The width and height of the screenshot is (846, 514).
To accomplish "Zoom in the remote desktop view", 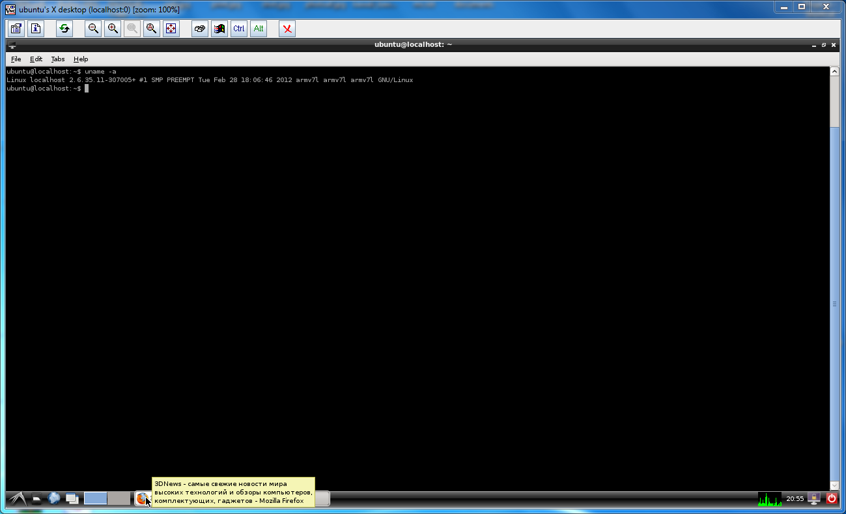I will point(113,29).
